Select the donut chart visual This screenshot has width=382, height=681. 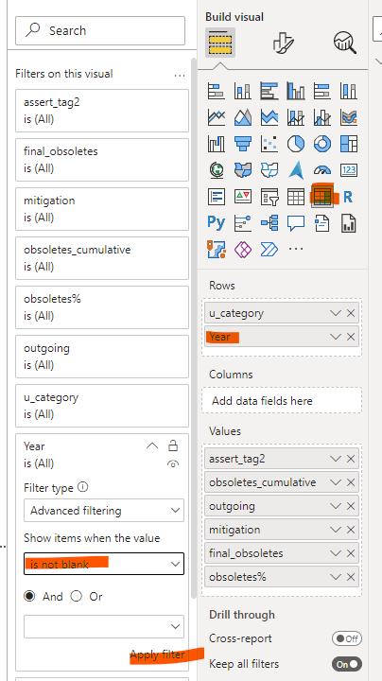tap(322, 144)
